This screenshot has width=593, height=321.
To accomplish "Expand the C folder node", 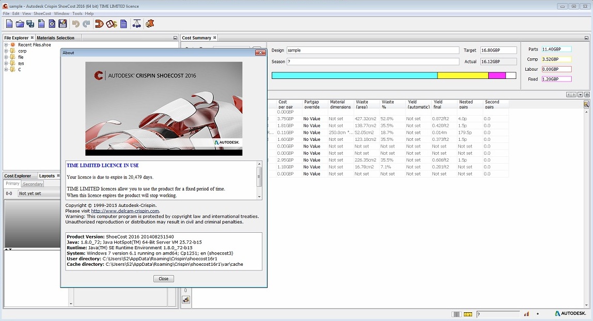I will (x=6, y=70).
